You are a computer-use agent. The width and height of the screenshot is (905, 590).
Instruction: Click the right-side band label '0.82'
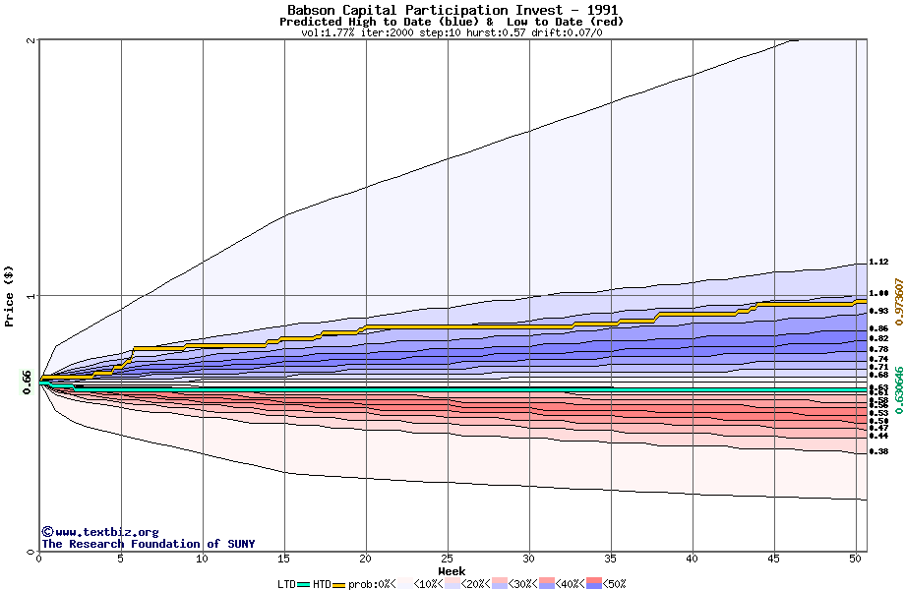coord(878,338)
